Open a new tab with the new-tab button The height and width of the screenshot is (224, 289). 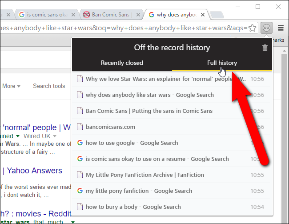[217, 15]
